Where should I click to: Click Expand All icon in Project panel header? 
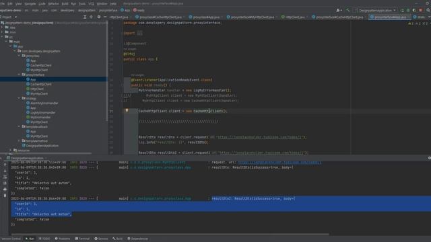tap(85, 17)
